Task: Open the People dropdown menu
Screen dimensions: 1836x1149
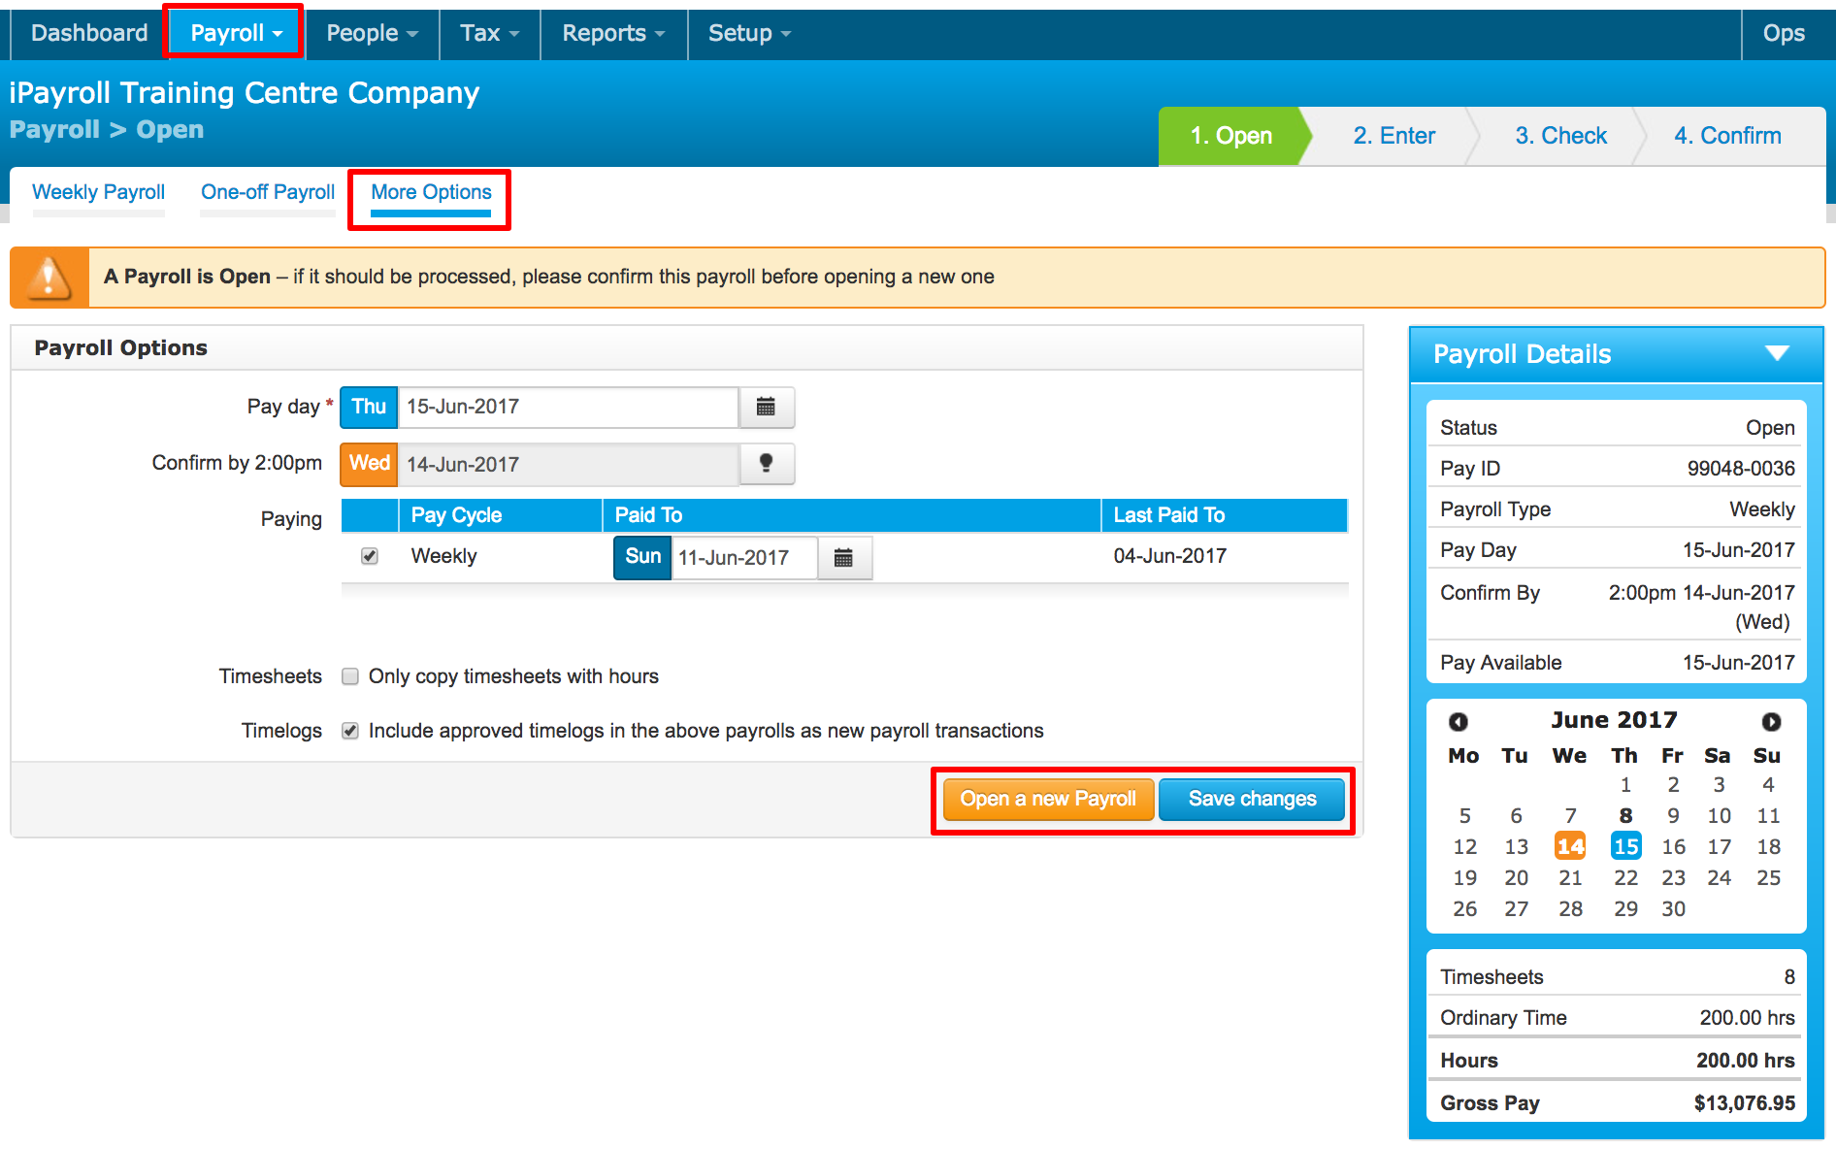Action: click(x=372, y=33)
